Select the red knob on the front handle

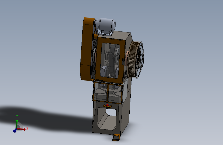(107, 105)
